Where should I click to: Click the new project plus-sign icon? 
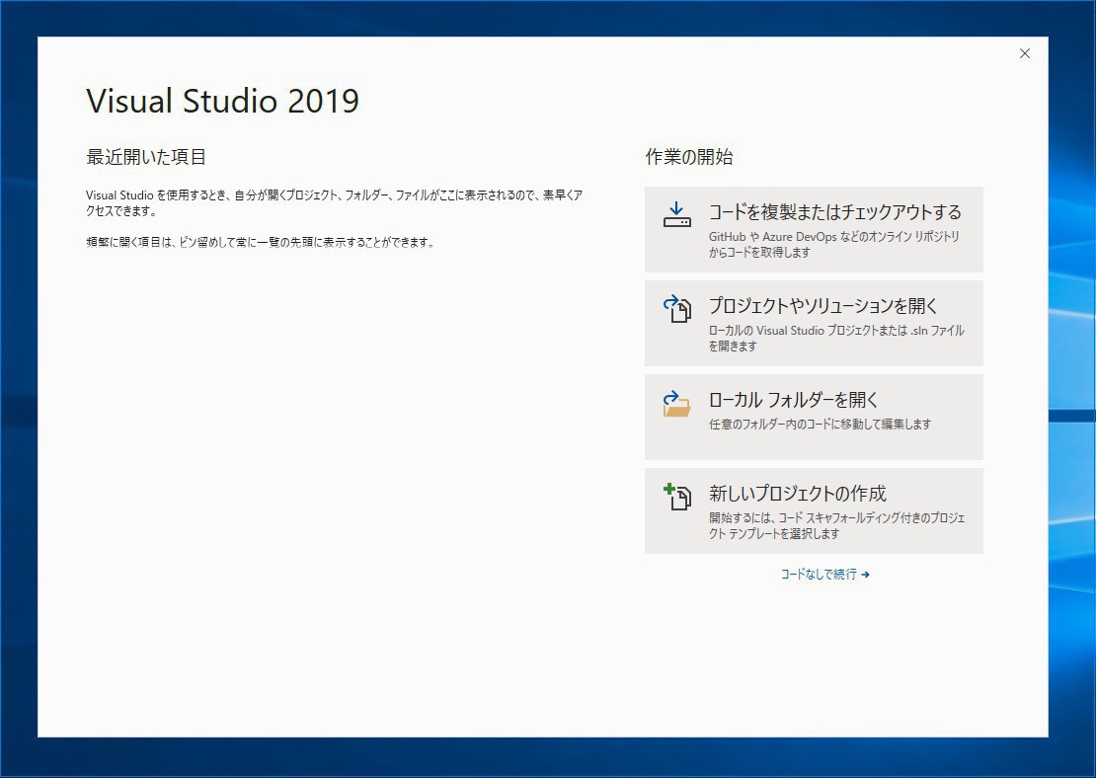(x=676, y=497)
